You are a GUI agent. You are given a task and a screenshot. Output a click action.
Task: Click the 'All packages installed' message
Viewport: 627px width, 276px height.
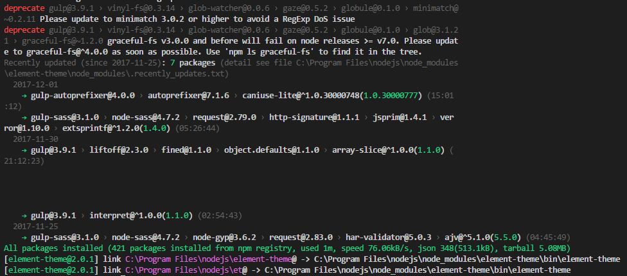click(x=53, y=248)
